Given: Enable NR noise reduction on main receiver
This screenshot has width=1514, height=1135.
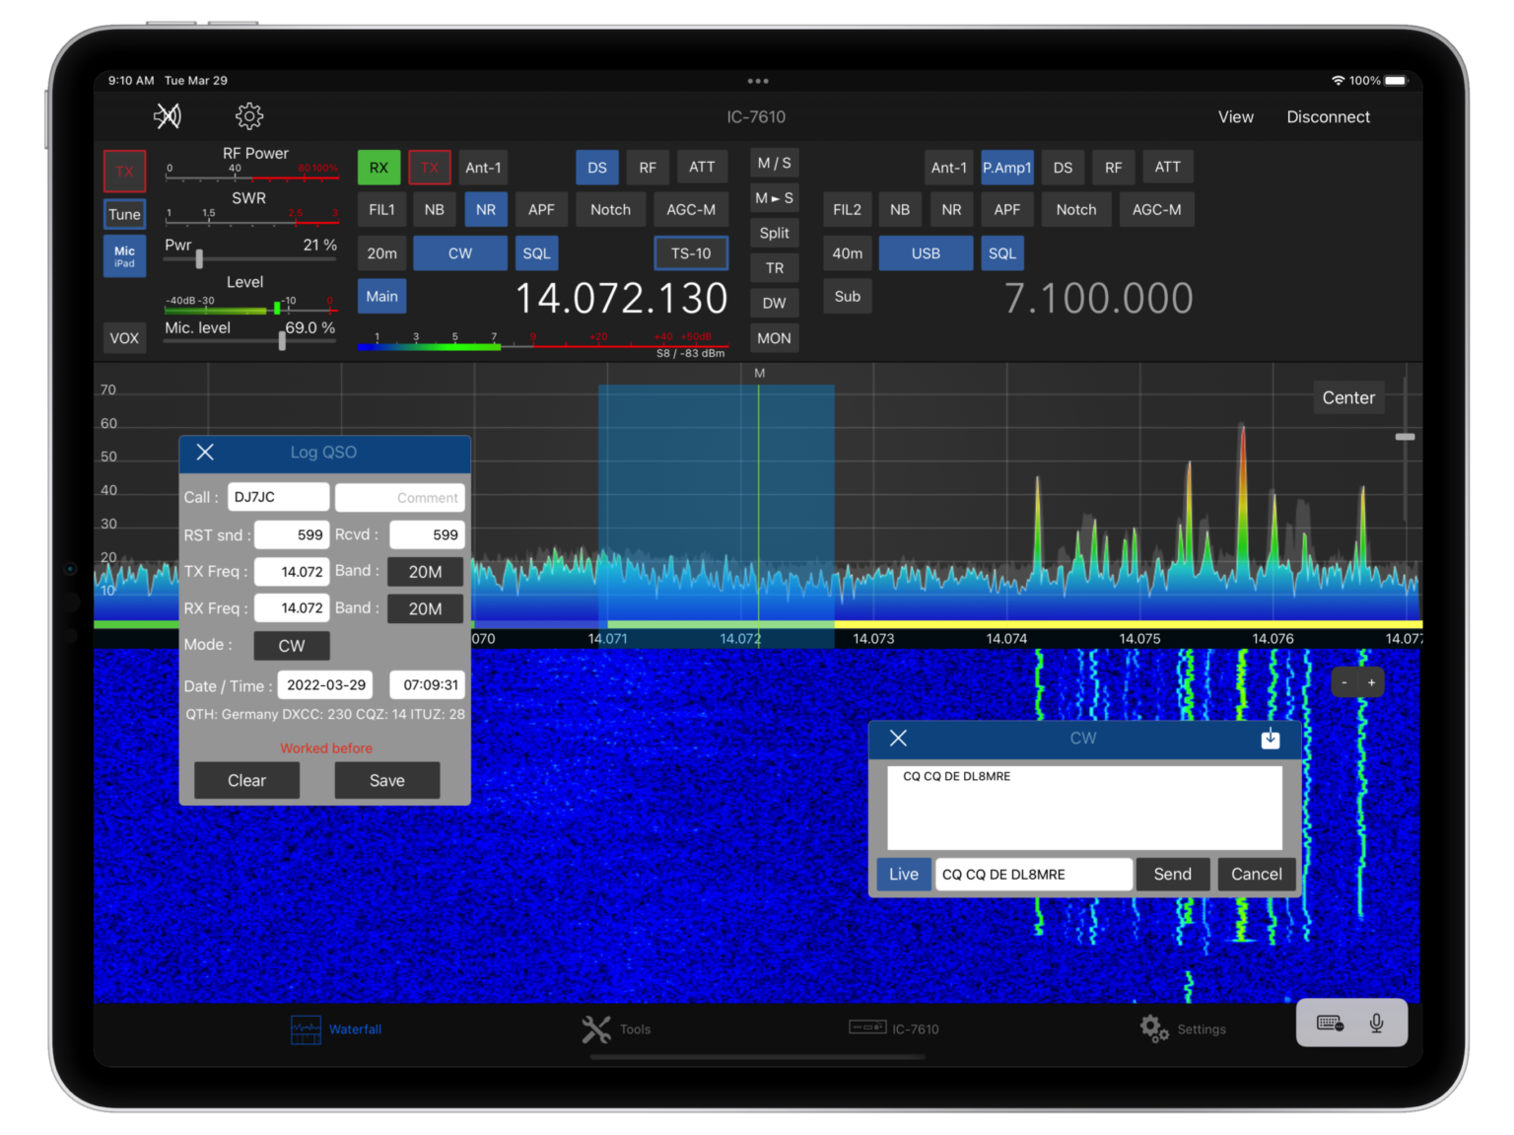Looking at the screenshot, I should point(485,209).
